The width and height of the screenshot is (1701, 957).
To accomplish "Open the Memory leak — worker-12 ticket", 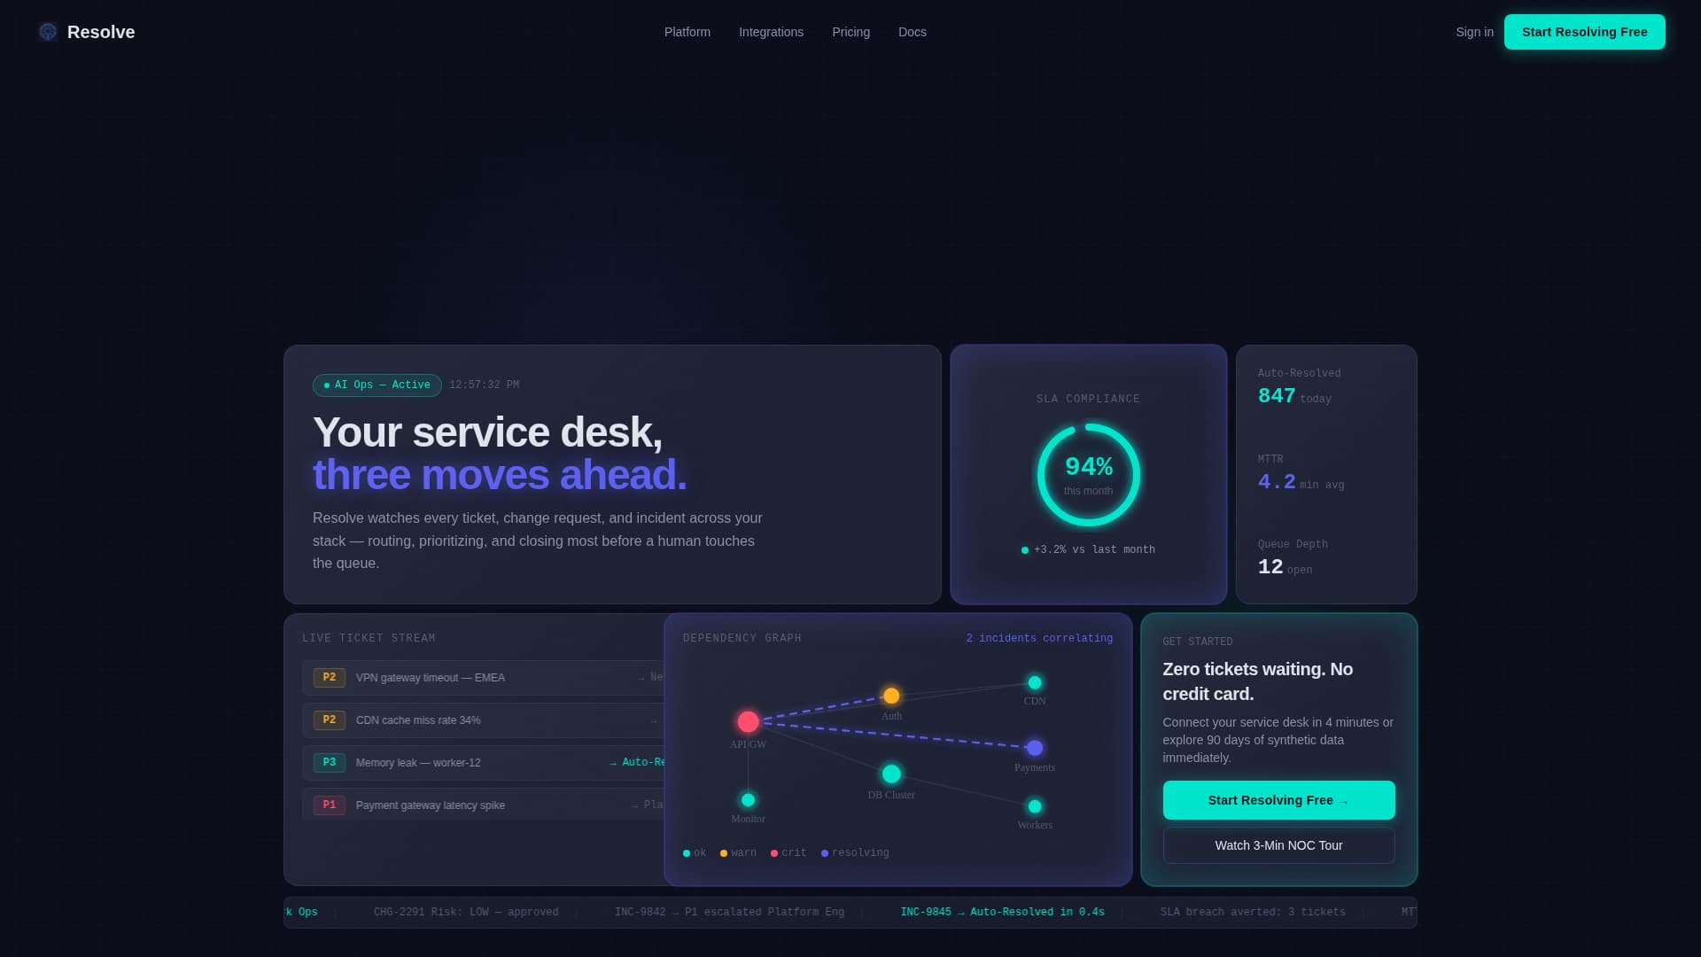I will coord(484,763).
